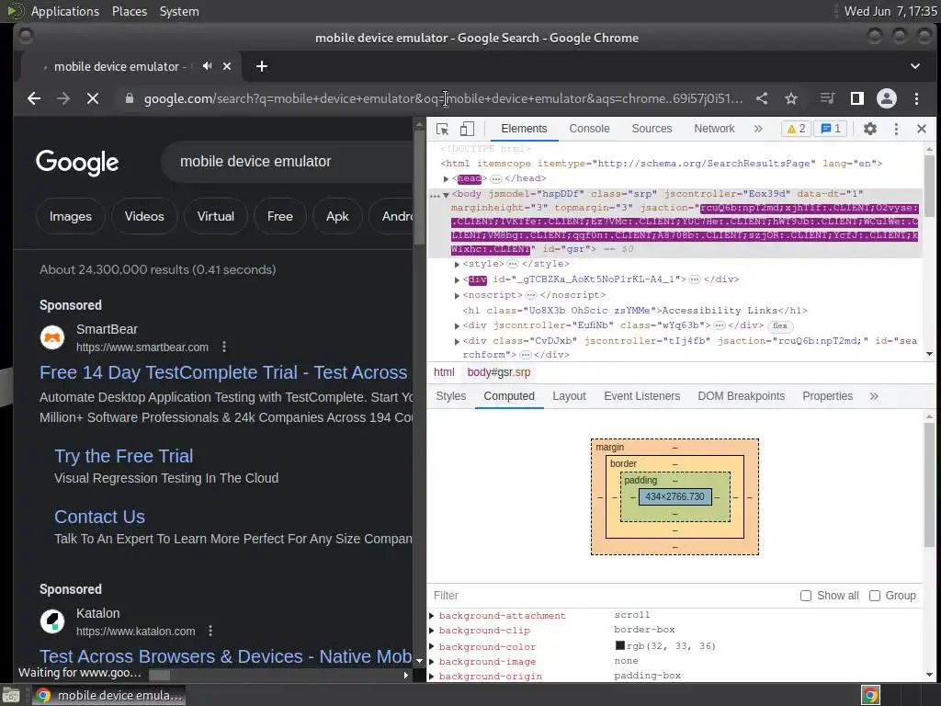Open the Layout pane tab
The image size is (941, 706).
tap(569, 396)
